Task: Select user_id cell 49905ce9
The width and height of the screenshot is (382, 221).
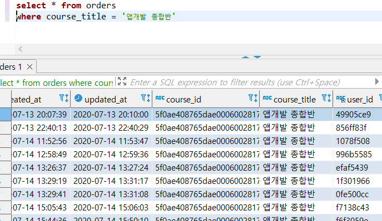Action: tap(358, 114)
